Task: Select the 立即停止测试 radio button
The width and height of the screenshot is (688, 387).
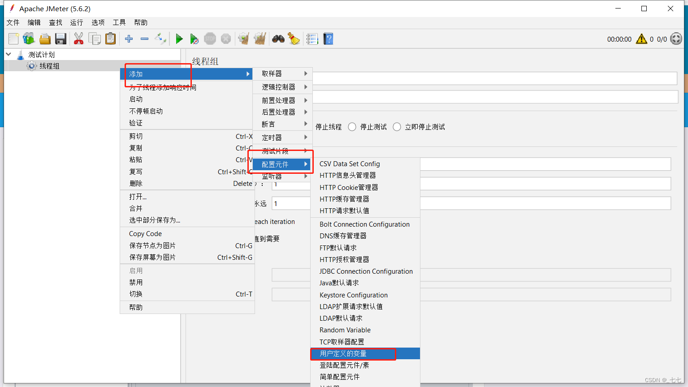Action: 397,127
